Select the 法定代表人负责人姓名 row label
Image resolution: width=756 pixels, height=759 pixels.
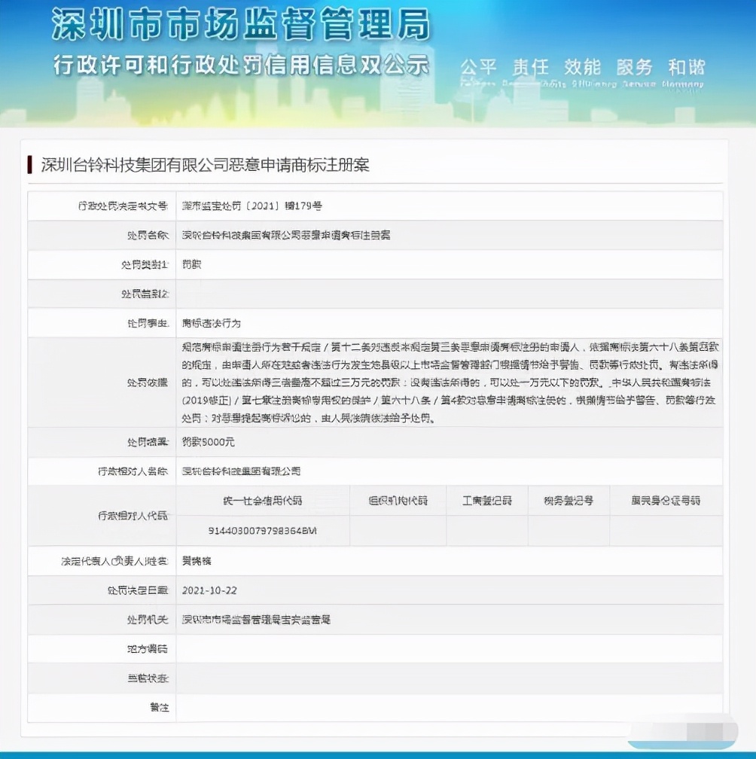(114, 562)
